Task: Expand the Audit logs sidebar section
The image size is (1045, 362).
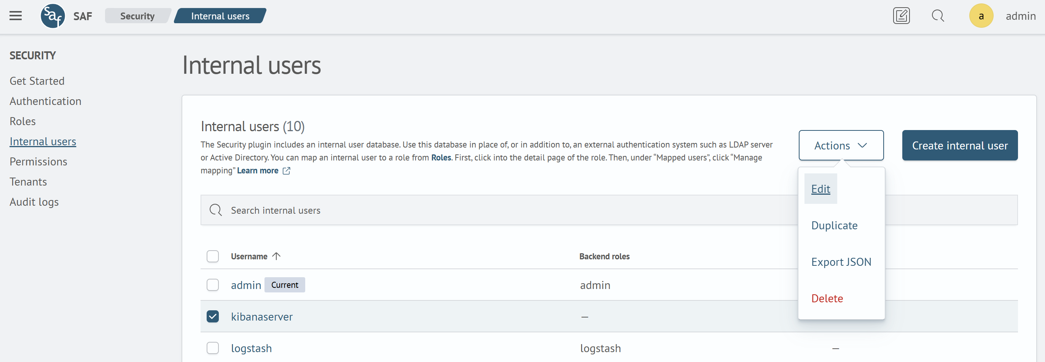Action: click(34, 202)
